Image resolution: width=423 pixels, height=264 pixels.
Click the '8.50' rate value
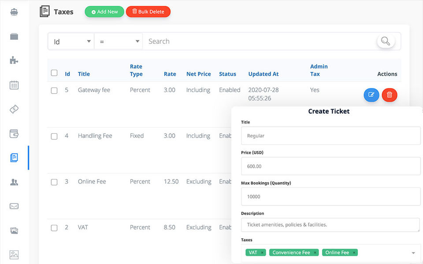coord(169,227)
